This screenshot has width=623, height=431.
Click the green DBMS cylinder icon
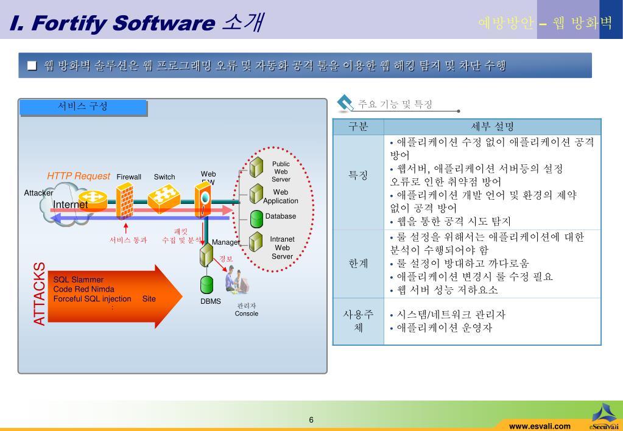tap(206, 286)
